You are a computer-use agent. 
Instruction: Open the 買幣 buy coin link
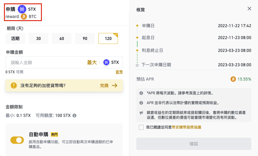tap(119, 72)
